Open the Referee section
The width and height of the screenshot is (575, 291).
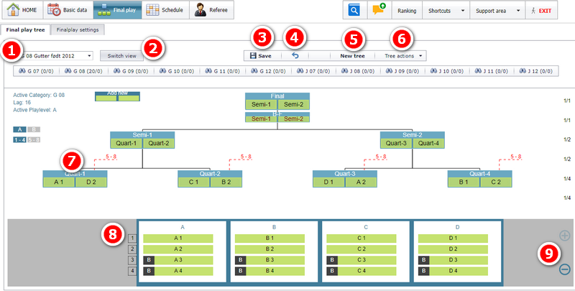click(211, 10)
